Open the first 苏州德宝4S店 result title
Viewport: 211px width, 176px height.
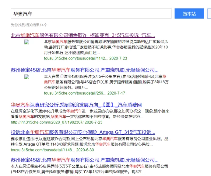(x=85, y=70)
